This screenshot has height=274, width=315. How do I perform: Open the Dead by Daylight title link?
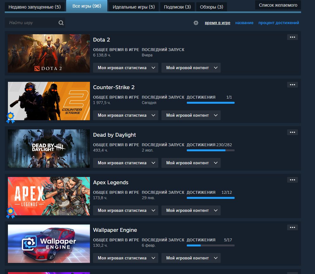coord(114,135)
